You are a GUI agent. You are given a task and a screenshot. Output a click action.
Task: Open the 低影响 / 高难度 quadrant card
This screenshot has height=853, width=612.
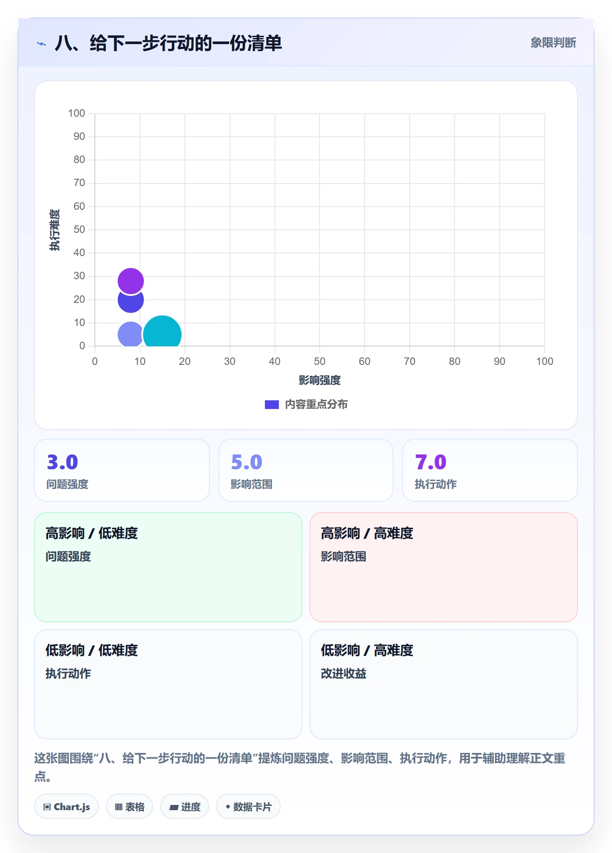444,684
